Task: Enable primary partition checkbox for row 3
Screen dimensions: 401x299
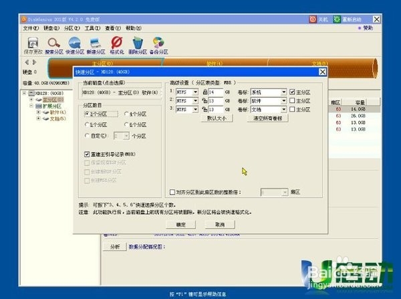Action: click(292, 109)
